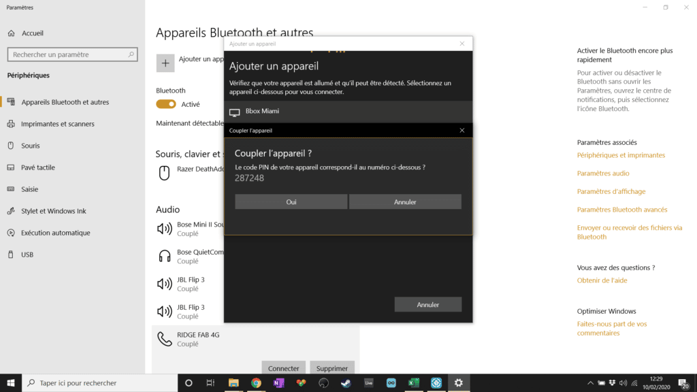Click the Accueil home icon
697x392 pixels.
[12, 33]
